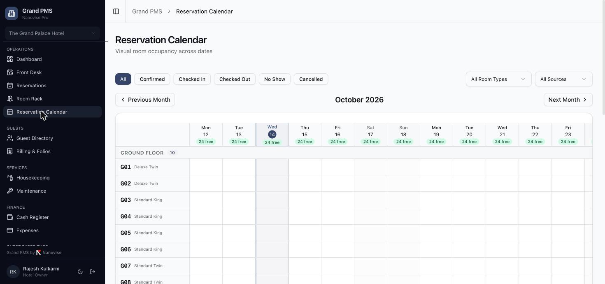This screenshot has height=284, width=605.
Task: Click the Reservation Calendar sidebar icon
Action: pyautogui.click(x=10, y=112)
